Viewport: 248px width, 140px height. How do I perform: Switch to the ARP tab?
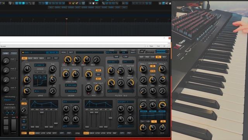pyautogui.click(x=115, y=133)
